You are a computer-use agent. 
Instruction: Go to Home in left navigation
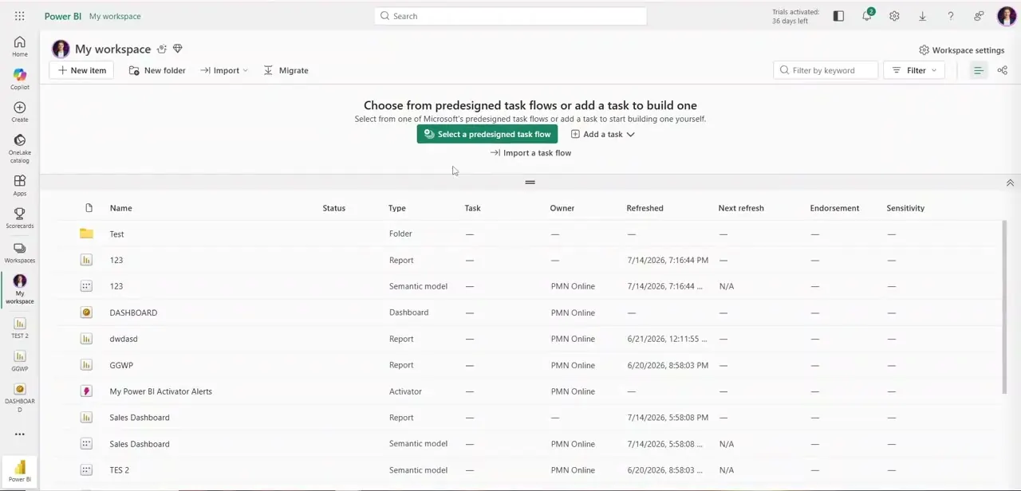click(x=20, y=46)
